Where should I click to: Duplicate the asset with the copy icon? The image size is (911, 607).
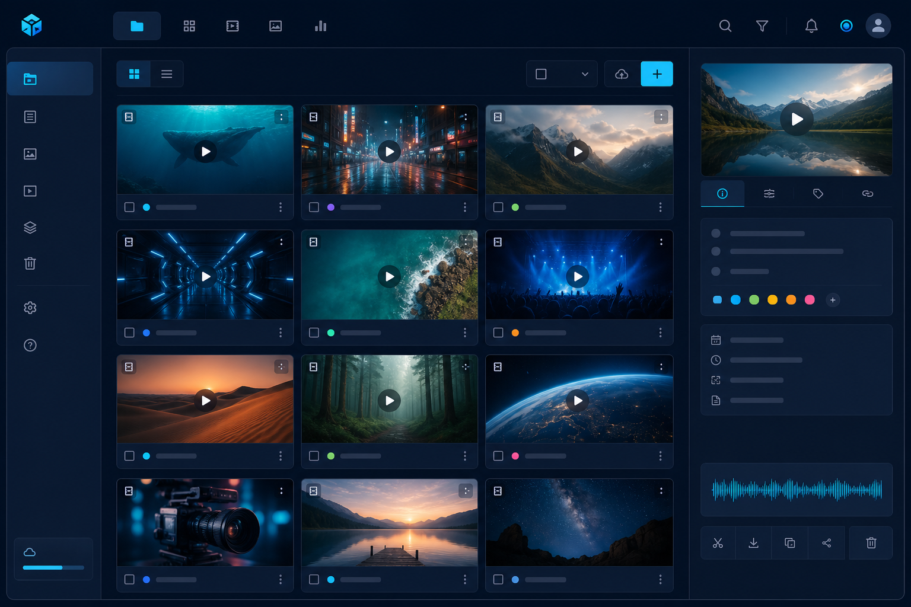(790, 543)
